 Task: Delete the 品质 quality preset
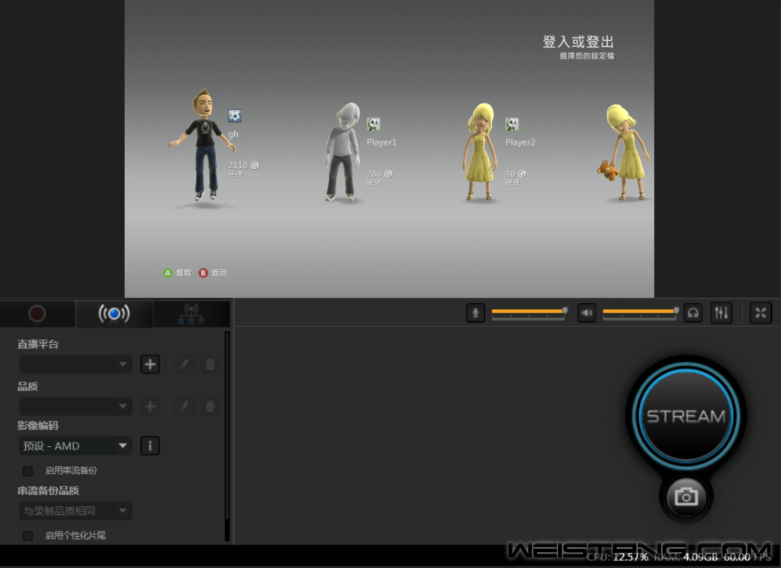(211, 407)
